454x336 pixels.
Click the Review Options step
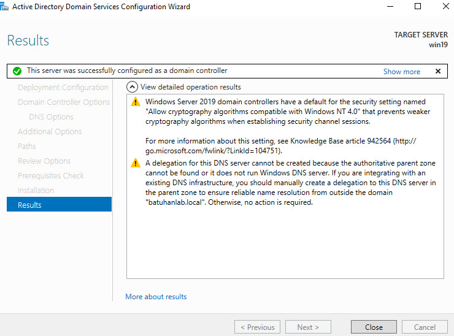pos(44,161)
